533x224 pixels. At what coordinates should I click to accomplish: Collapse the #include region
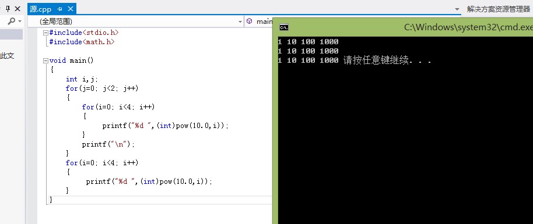[x=45, y=33]
